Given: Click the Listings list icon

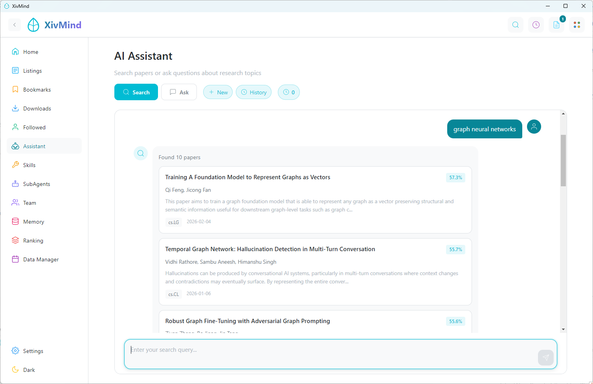Looking at the screenshot, I should [x=15, y=71].
